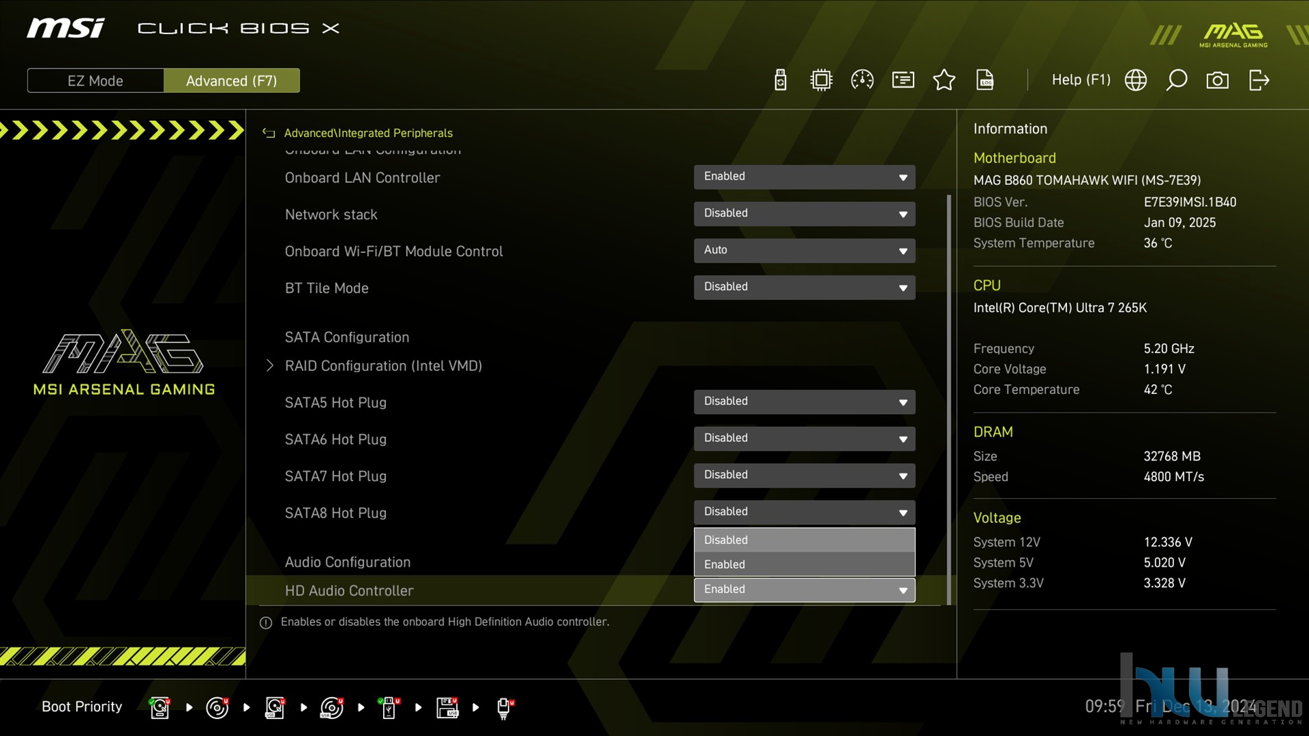The width and height of the screenshot is (1309, 736).
Task: Click the exit BIOS icon
Action: click(x=1259, y=80)
